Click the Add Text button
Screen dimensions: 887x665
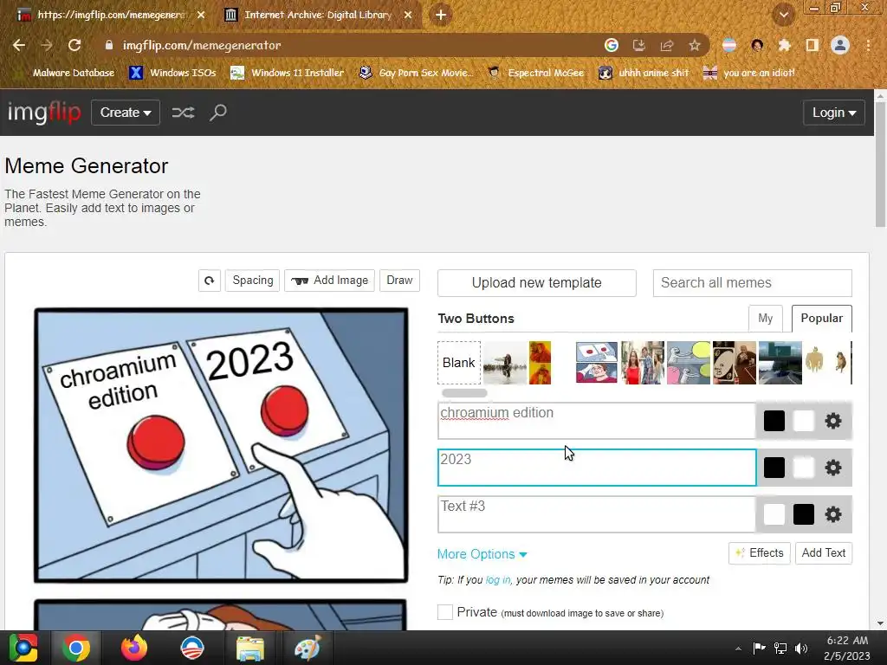tap(824, 553)
